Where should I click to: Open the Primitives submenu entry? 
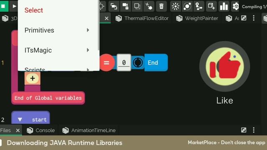coord(58,30)
